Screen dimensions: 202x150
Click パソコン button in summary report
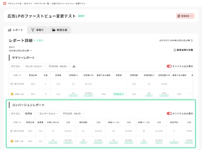(16, 66)
